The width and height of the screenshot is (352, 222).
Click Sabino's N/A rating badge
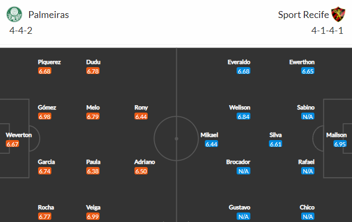click(x=308, y=116)
